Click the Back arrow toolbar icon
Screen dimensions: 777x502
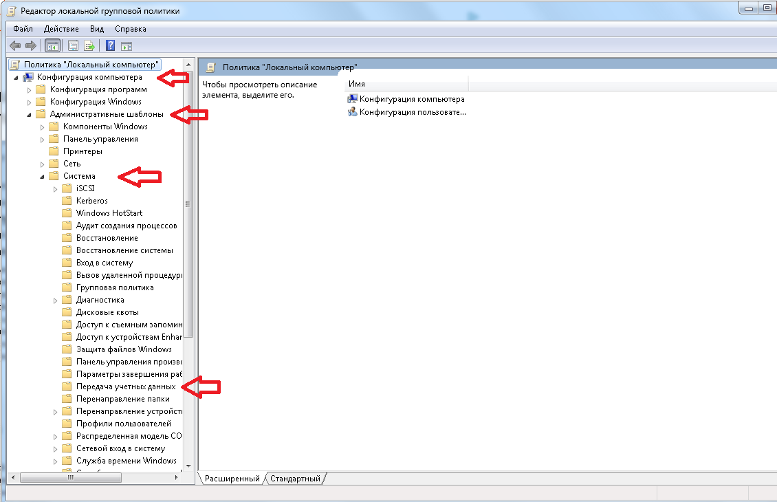pyautogui.click(x=15, y=46)
